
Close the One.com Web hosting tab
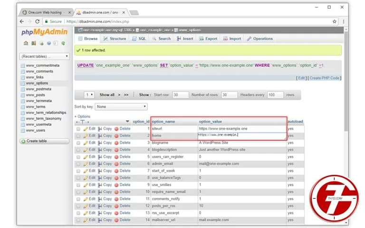click(x=69, y=12)
